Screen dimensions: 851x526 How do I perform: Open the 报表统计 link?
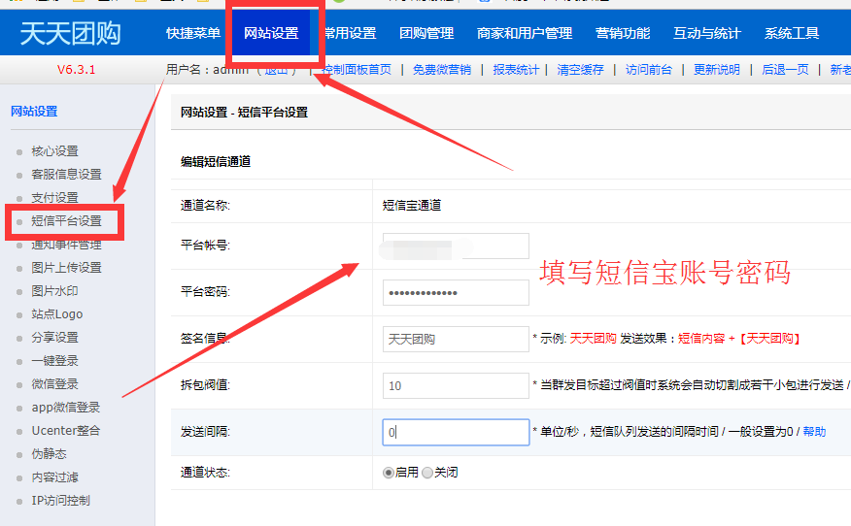click(x=516, y=70)
